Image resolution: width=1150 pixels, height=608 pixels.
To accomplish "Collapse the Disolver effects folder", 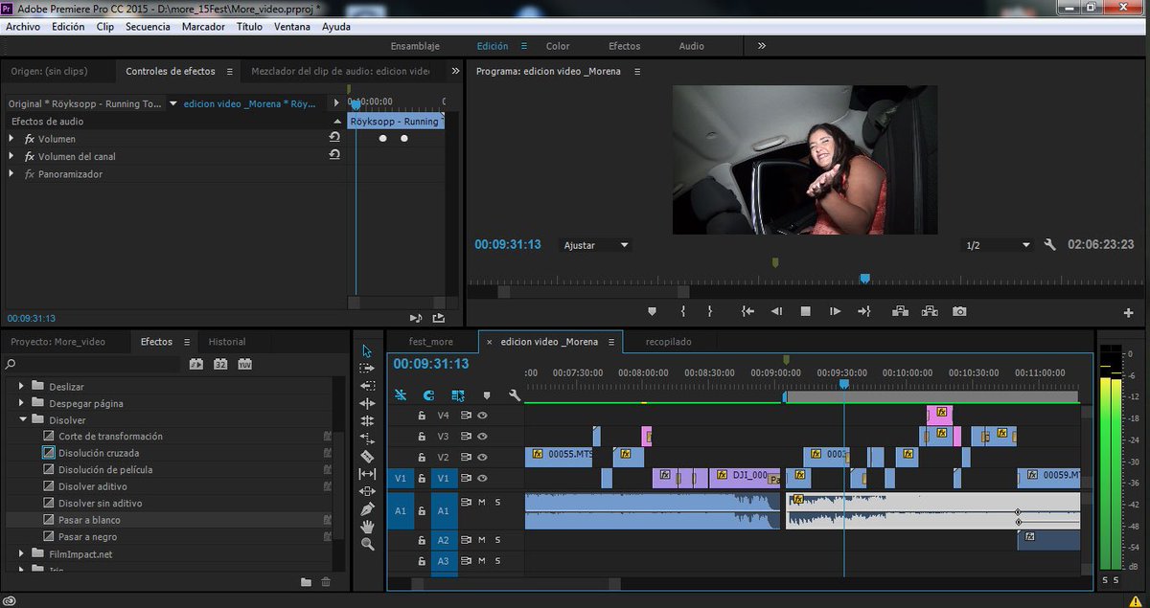I will coord(23,418).
